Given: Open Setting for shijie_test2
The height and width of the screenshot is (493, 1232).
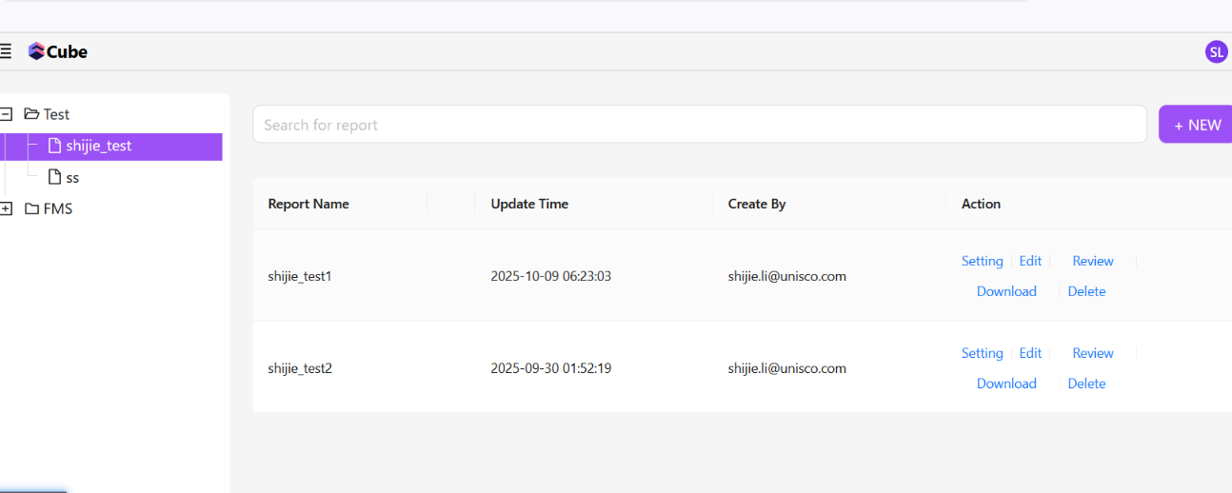Looking at the screenshot, I should [982, 353].
